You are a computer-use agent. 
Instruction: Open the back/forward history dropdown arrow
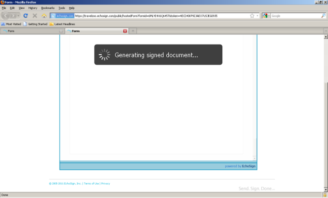(18, 16)
